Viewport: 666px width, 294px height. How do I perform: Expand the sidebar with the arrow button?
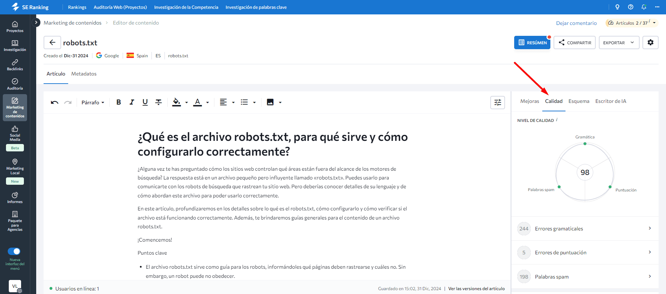(x=36, y=22)
